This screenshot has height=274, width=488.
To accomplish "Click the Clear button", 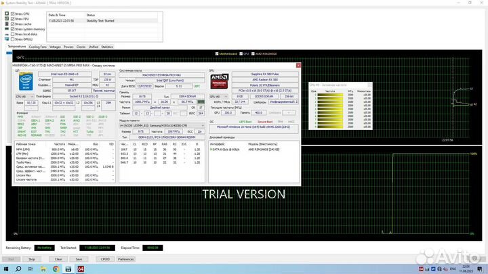I will coord(58,259).
